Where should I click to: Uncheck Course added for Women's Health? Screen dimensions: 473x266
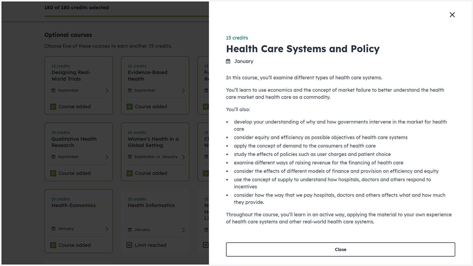click(129, 173)
